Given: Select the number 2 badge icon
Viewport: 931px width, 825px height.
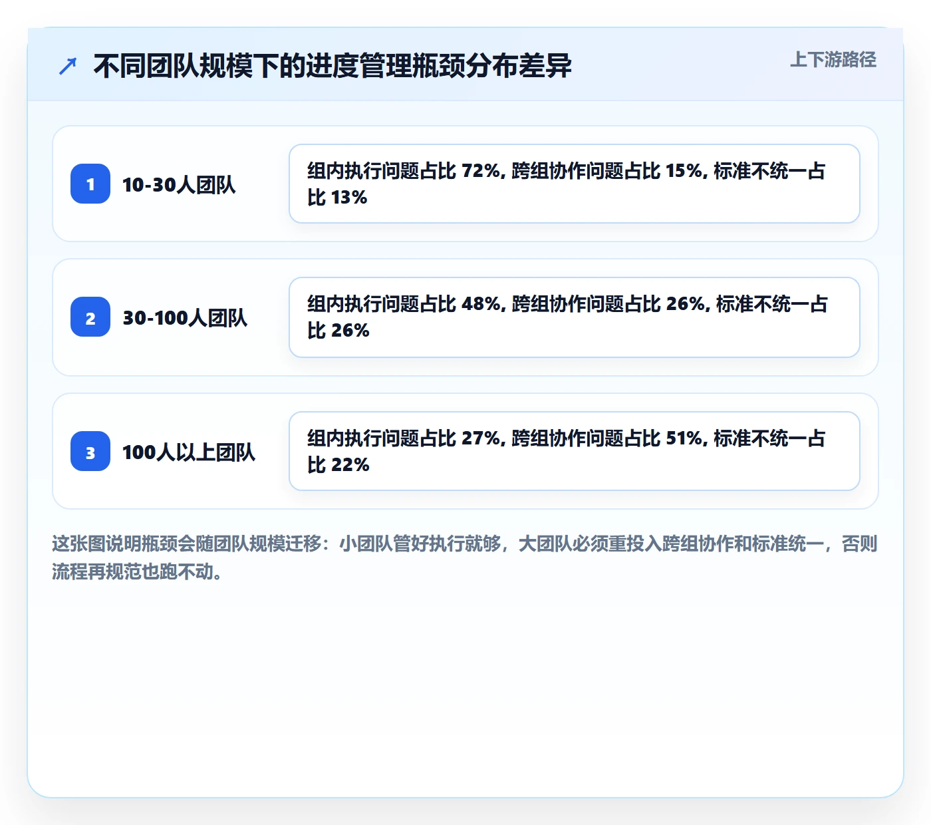Looking at the screenshot, I should pyautogui.click(x=90, y=317).
